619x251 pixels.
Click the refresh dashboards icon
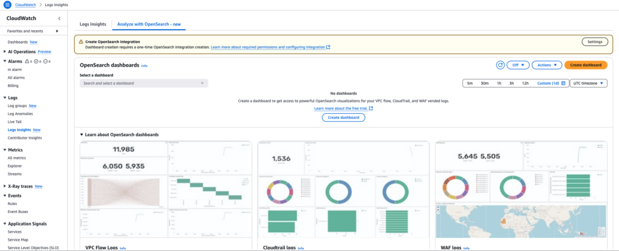(x=500, y=65)
